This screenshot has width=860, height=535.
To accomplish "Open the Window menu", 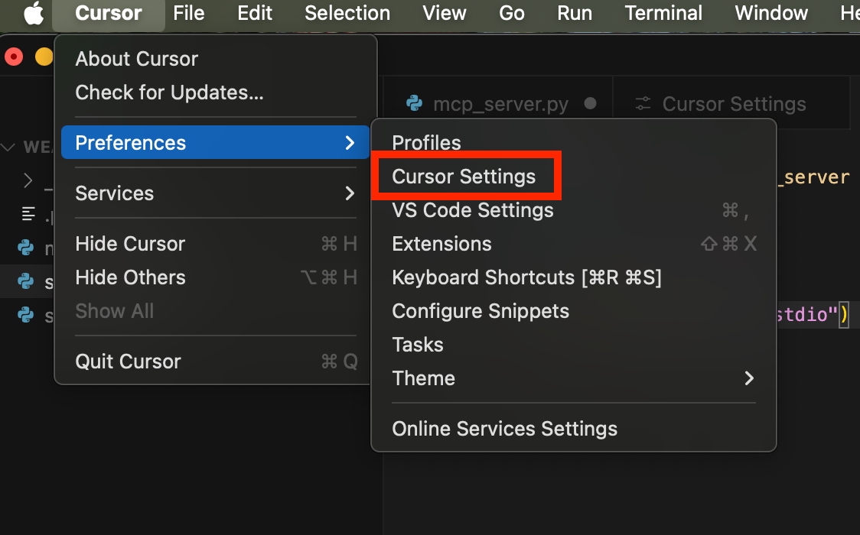I will point(771,13).
